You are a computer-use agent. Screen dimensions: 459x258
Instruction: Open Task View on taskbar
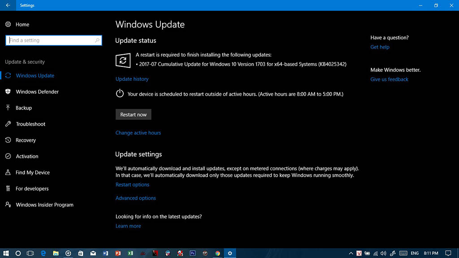point(30,253)
